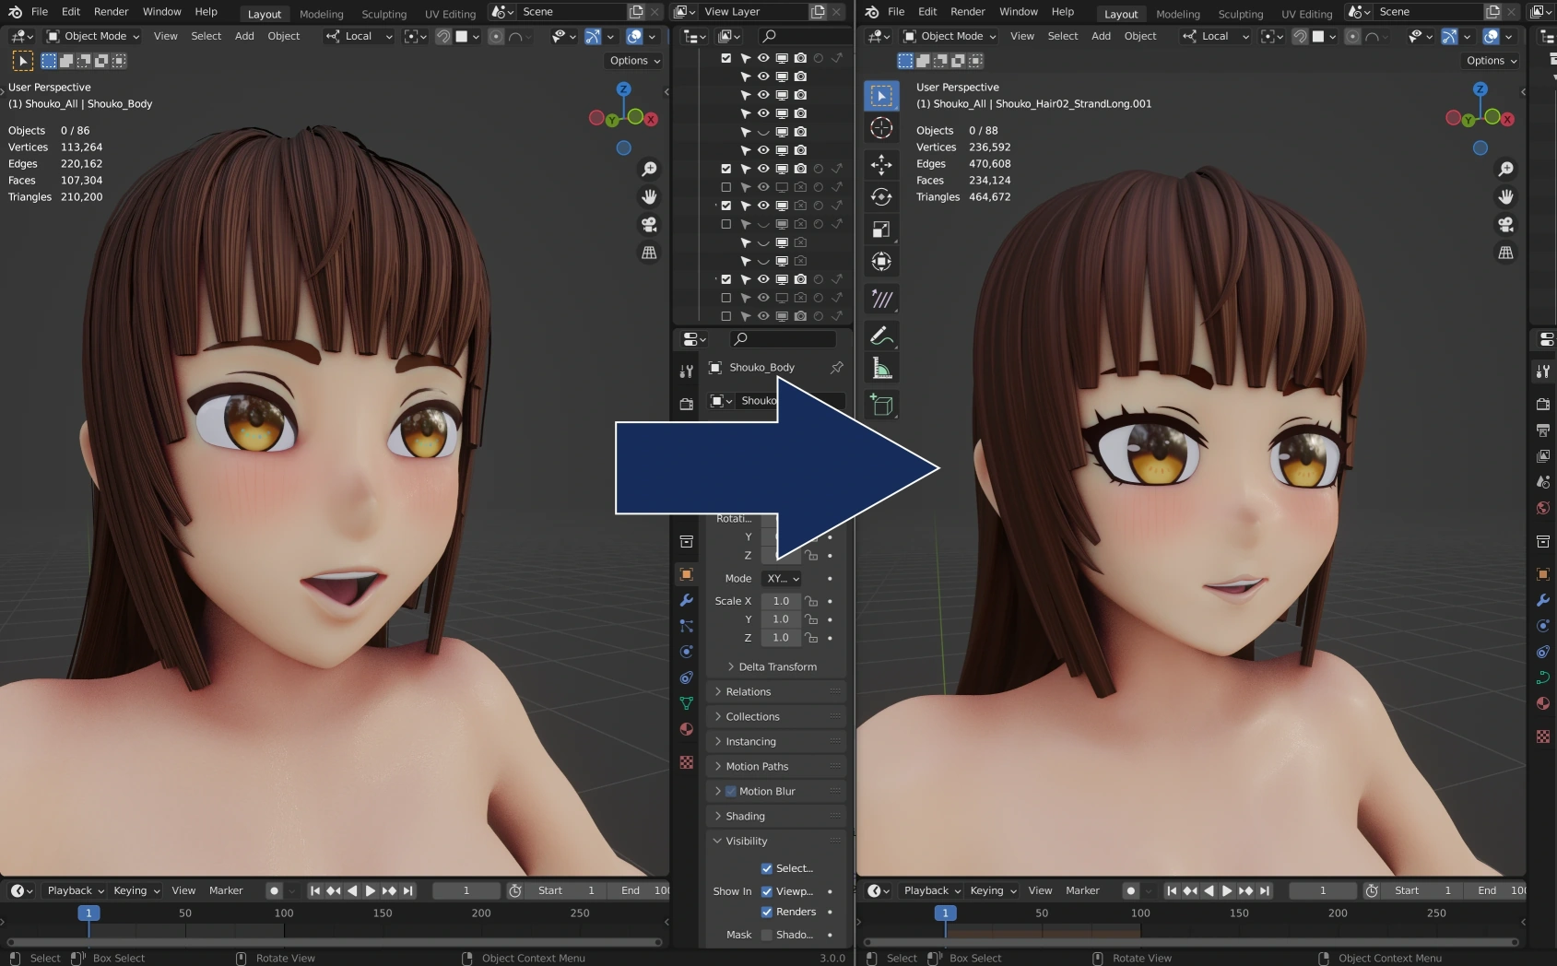
Task: Switch to Sculpting tab in right window
Action: (x=1241, y=14)
